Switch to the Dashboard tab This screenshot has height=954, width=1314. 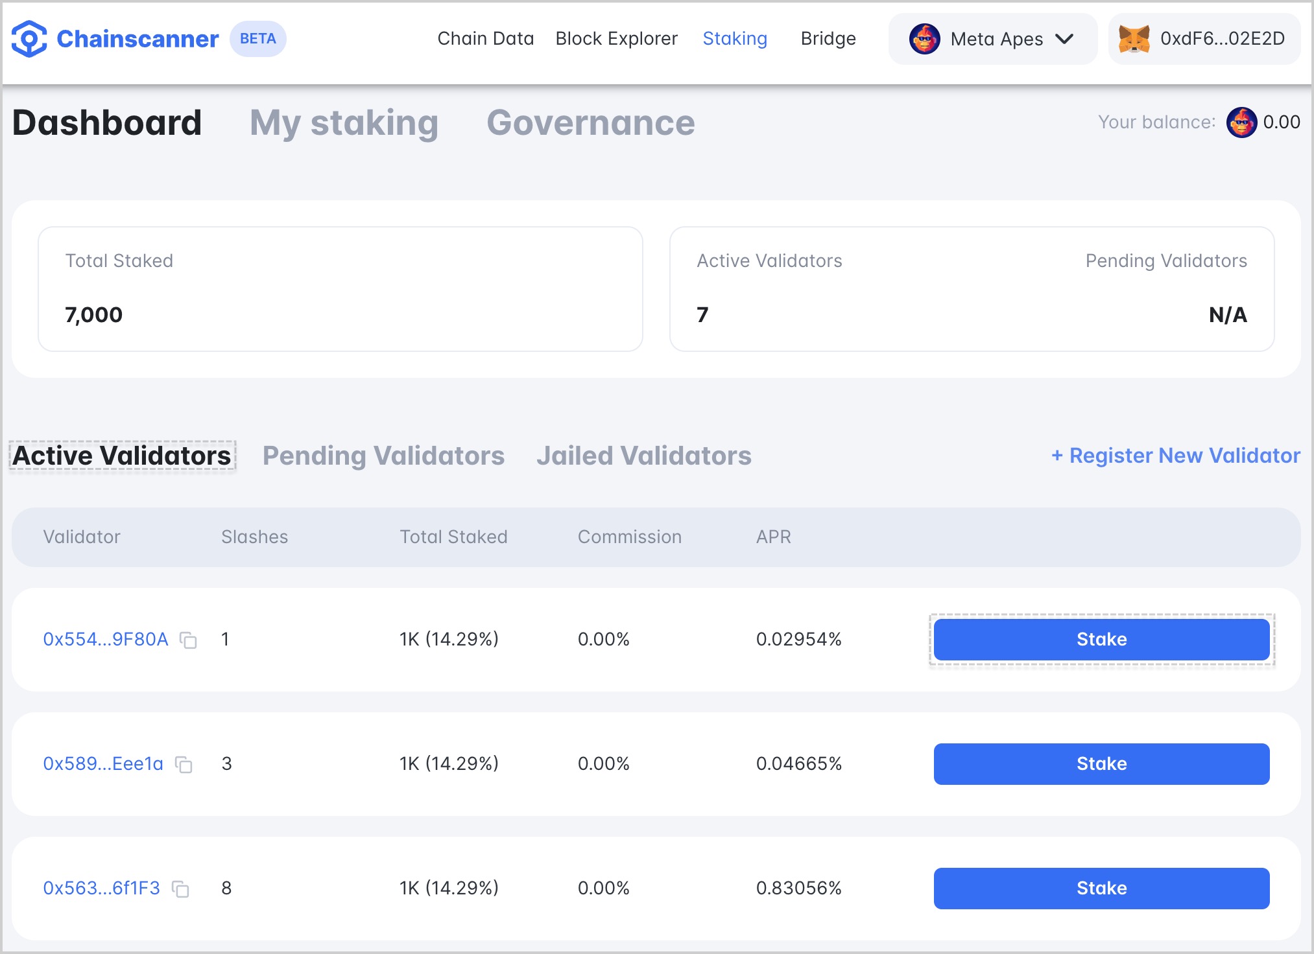tap(107, 122)
